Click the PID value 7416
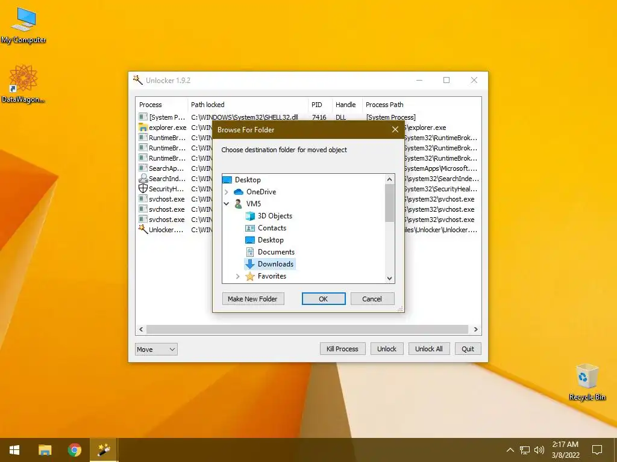Image resolution: width=617 pixels, height=462 pixels. click(319, 117)
